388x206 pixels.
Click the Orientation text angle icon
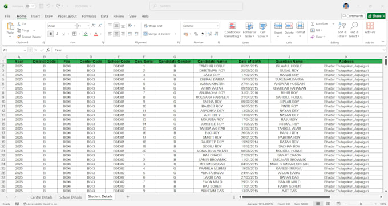(x=130, y=26)
